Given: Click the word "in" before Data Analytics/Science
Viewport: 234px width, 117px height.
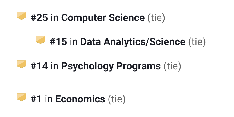Looking at the screenshot, I should (74, 42).
